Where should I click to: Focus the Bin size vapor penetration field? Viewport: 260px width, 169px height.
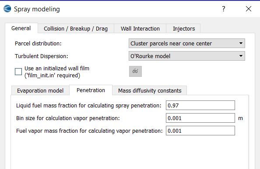200,118
